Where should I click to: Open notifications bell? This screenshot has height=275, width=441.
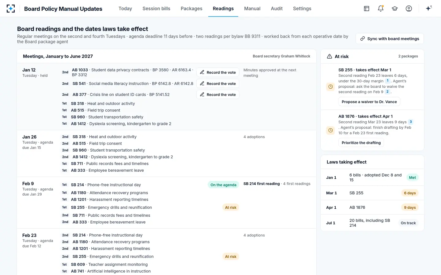[381, 9]
